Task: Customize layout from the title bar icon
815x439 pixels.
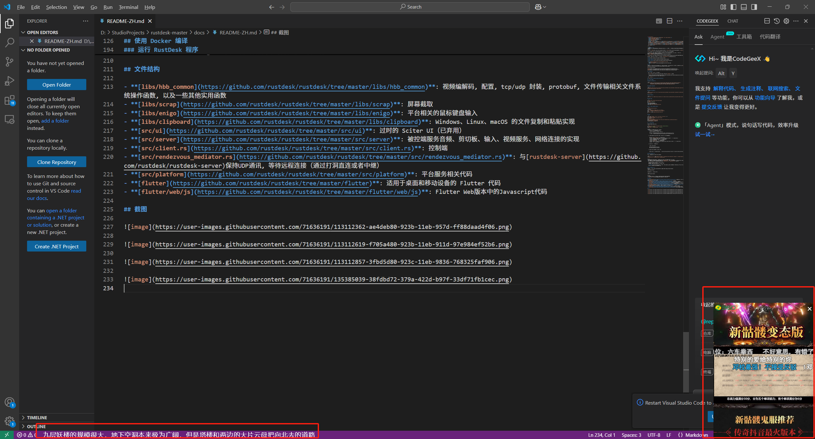Action: click(x=723, y=7)
